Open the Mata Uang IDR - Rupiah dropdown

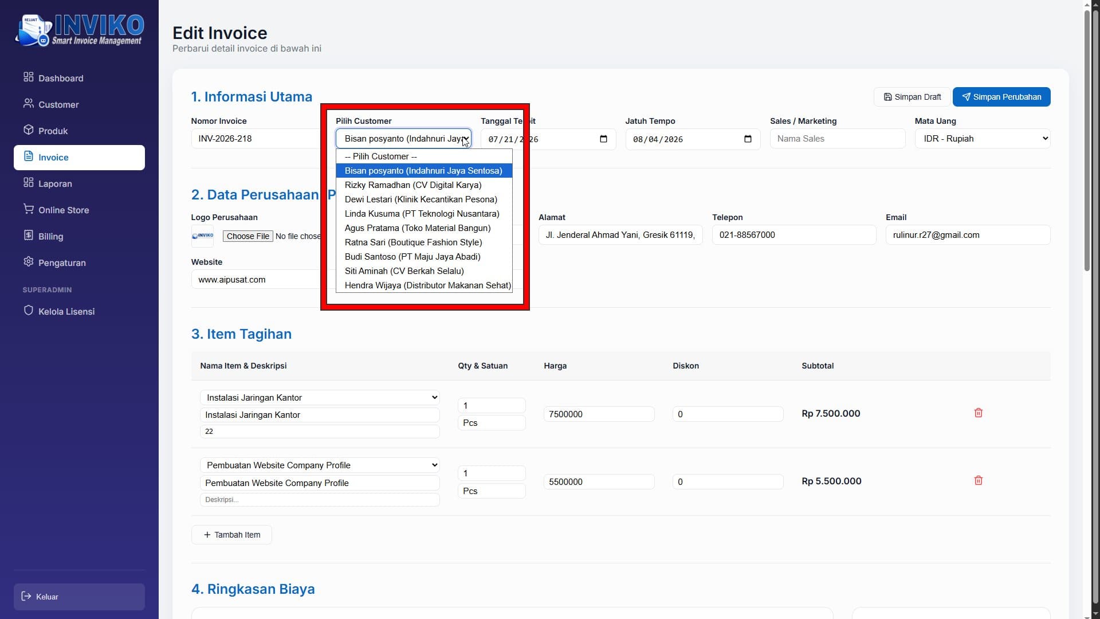click(x=982, y=139)
